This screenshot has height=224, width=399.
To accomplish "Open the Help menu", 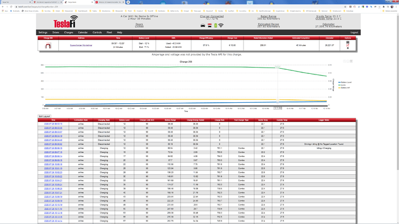I will [120, 32].
